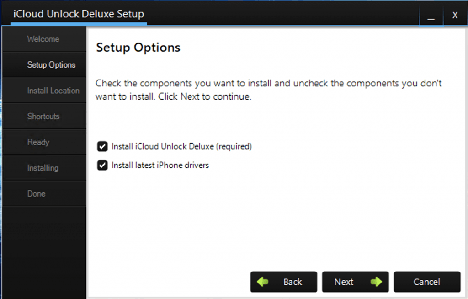Click the Back button label
Screen dimensions: 468x299
pyautogui.click(x=292, y=282)
